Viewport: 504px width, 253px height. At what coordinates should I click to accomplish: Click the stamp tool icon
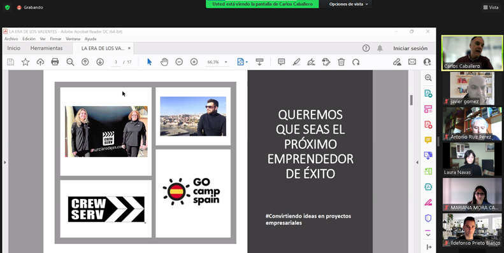pyautogui.click(x=326, y=62)
